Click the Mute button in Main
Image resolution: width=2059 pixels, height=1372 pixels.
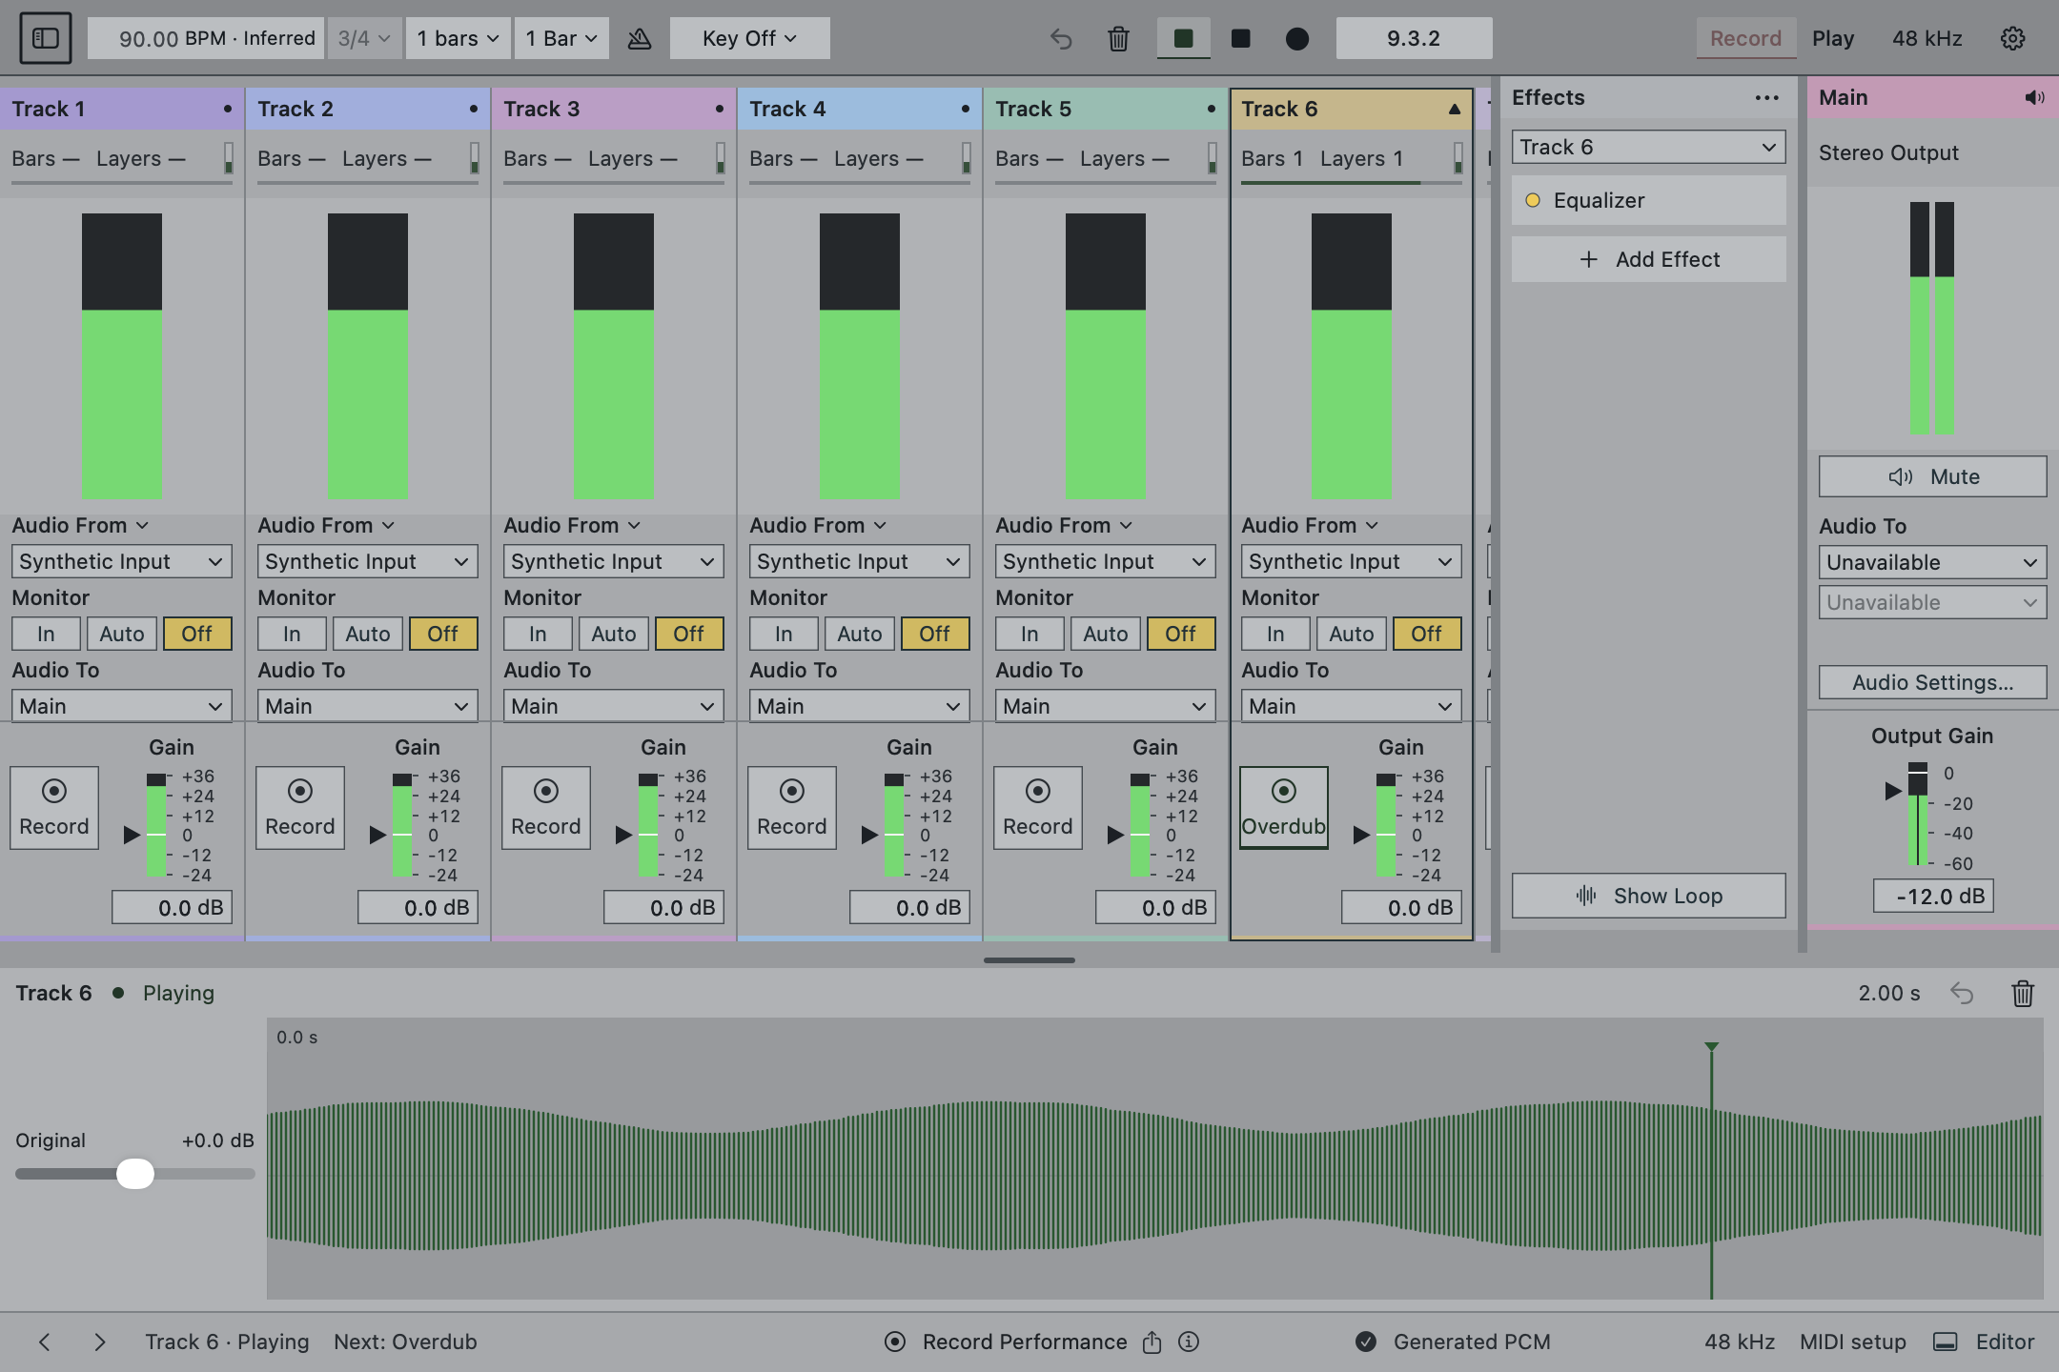pyautogui.click(x=1932, y=476)
